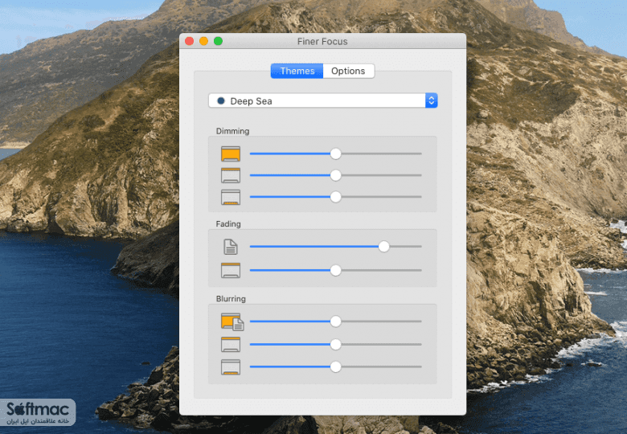This screenshot has width=627, height=434.
Task: Select the Themes tab
Action: coord(297,72)
